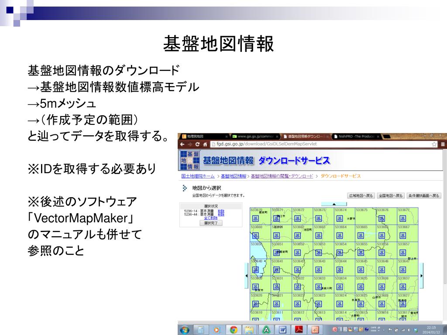447x335 pixels.
Task: Select the 基 icon in mesh 533646
Action: (x=382, y=270)
